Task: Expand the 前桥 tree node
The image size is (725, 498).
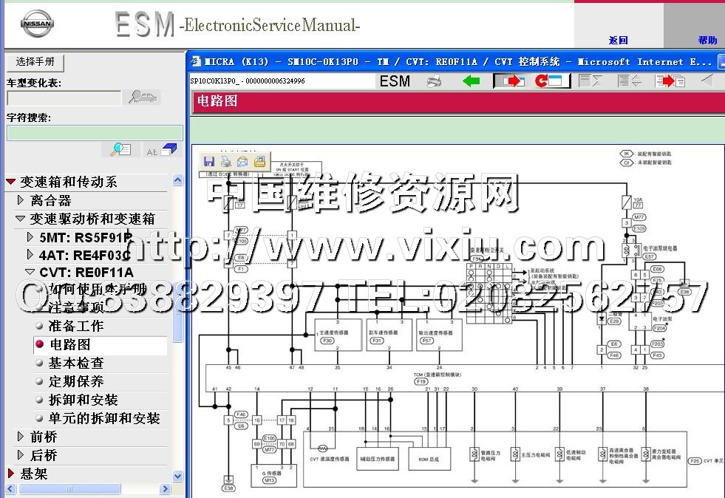Action: pos(21,436)
